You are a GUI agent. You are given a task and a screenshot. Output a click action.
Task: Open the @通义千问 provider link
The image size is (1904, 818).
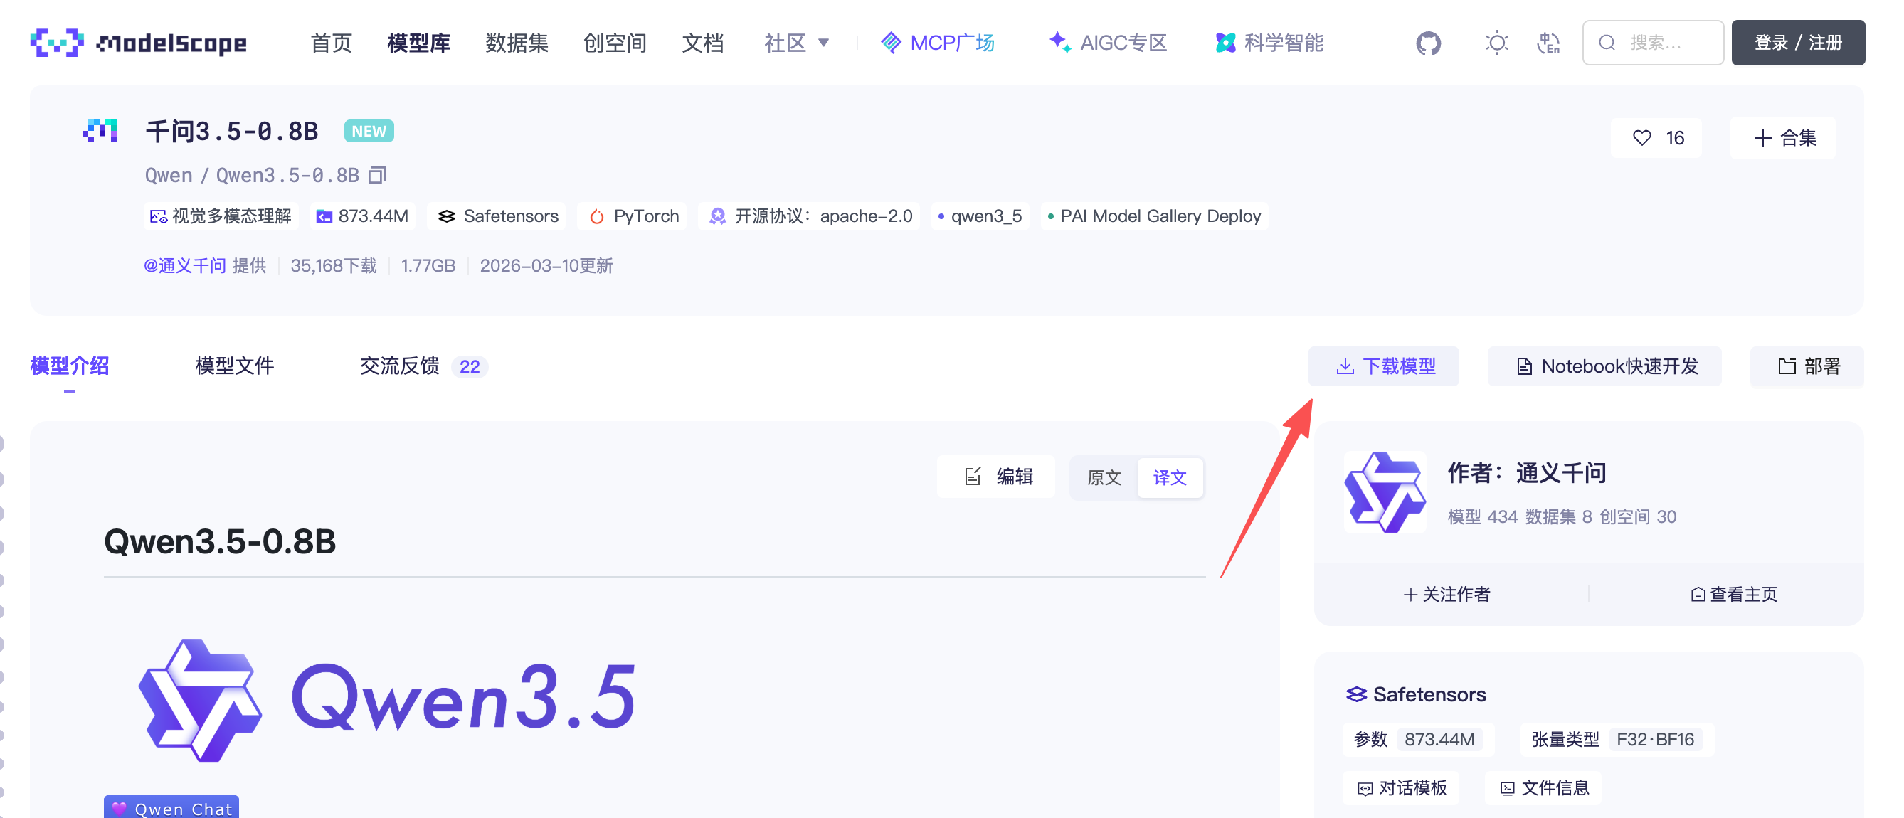185,266
